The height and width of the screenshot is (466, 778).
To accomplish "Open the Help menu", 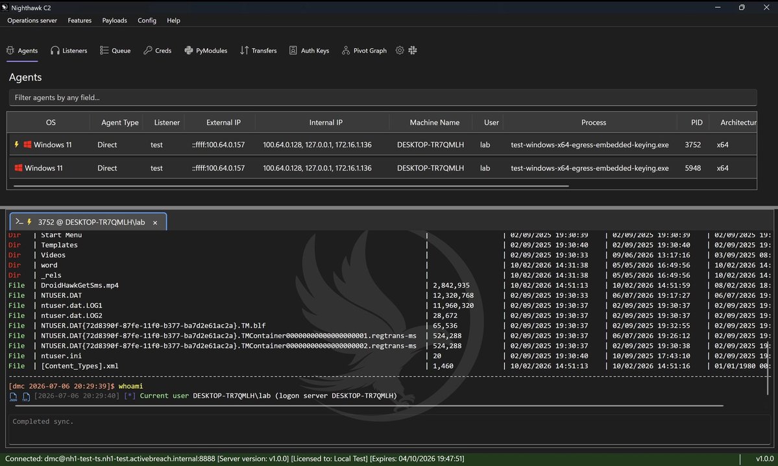I will click(x=173, y=20).
